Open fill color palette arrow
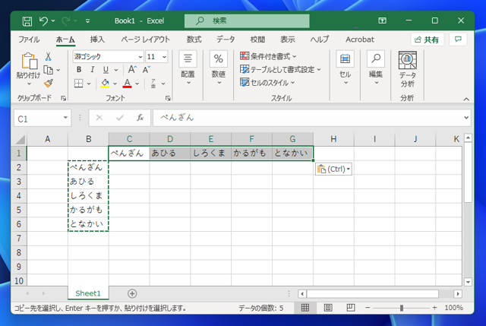This screenshot has height=326, width=486. coord(115,84)
